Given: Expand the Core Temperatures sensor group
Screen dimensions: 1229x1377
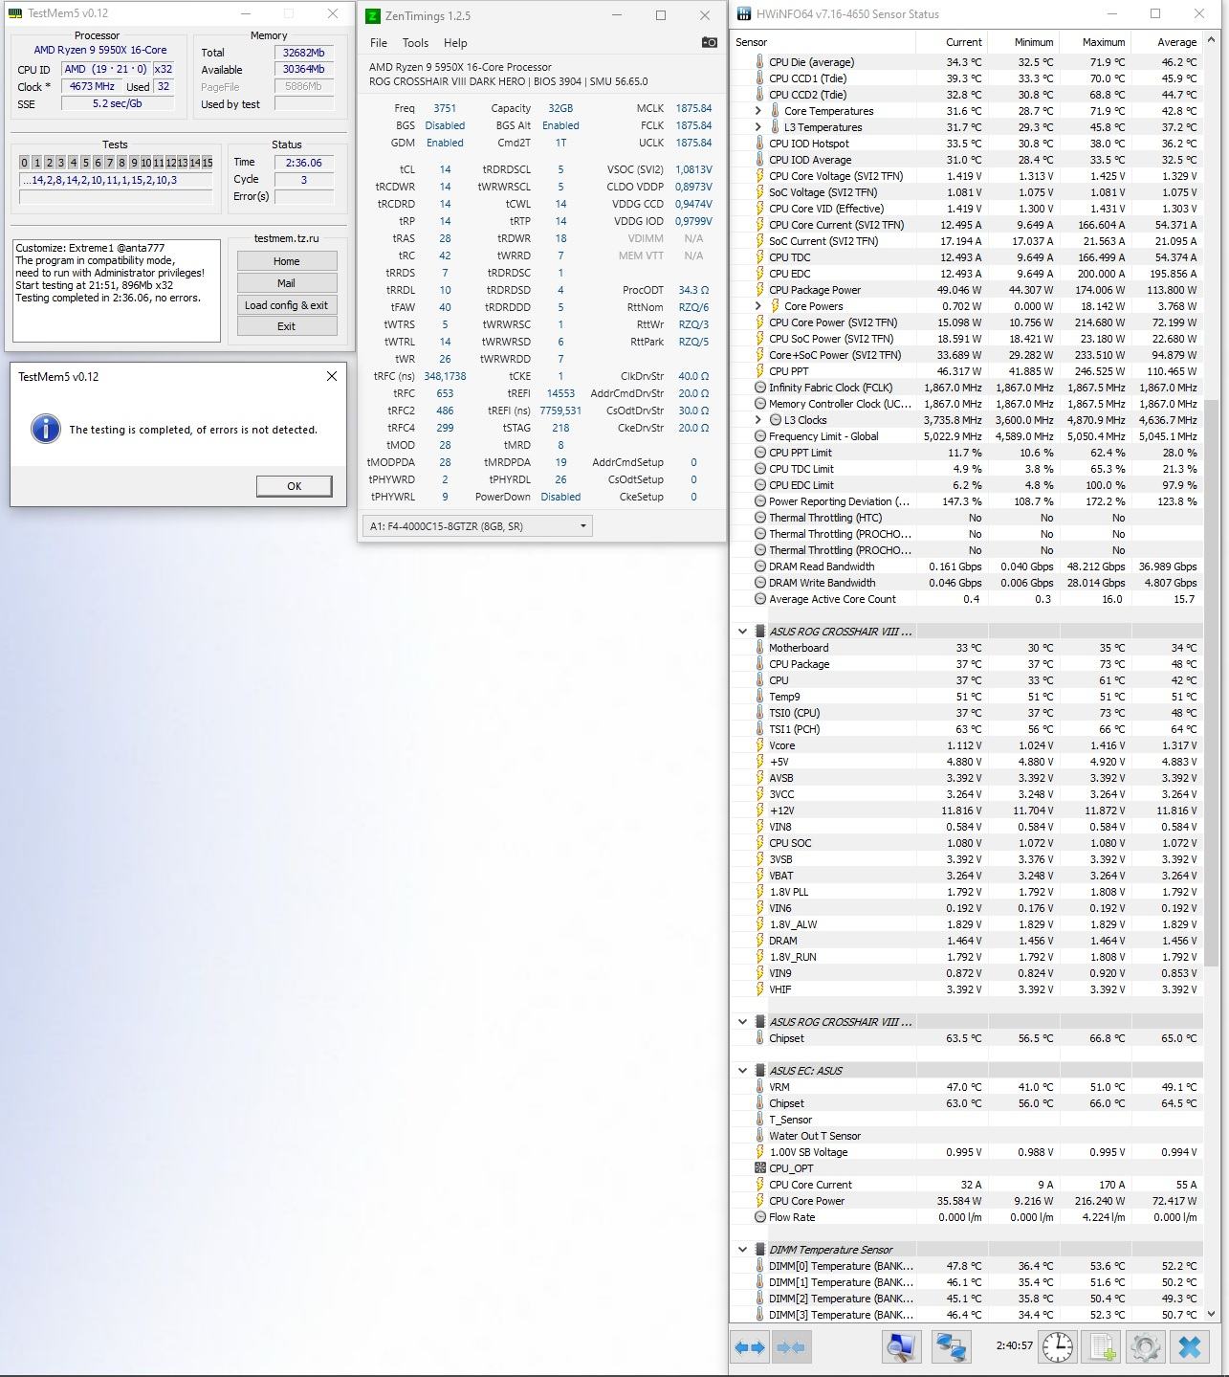Looking at the screenshot, I should [x=758, y=111].
